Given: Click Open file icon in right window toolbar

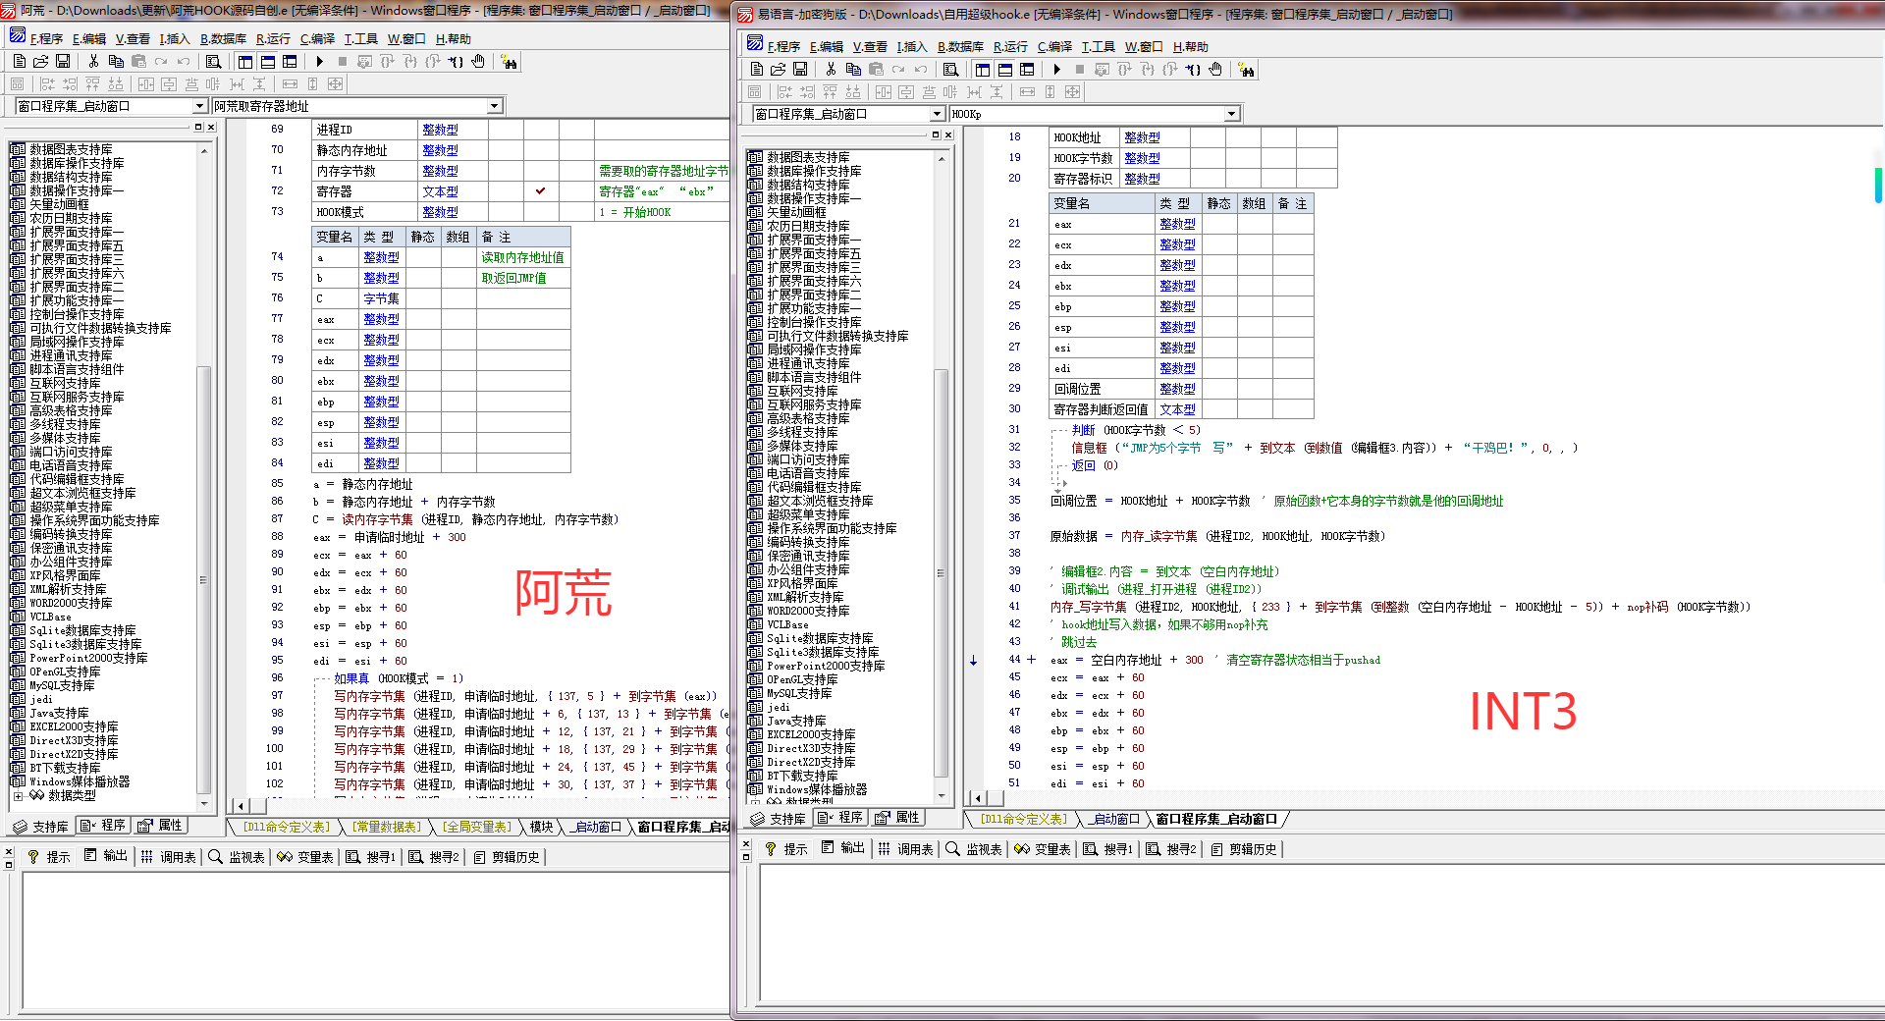Looking at the screenshot, I should tap(778, 70).
